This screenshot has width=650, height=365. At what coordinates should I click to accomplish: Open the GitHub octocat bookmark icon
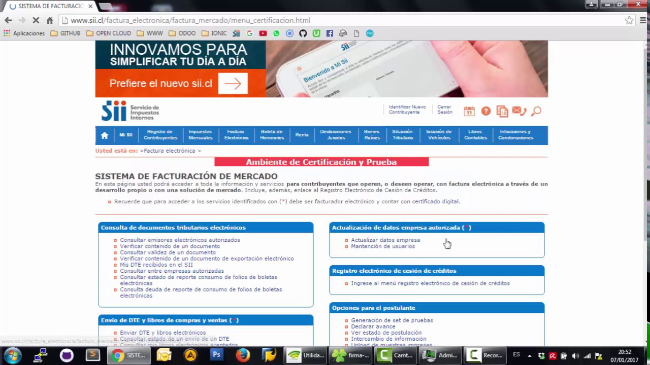[x=303, y=33]
